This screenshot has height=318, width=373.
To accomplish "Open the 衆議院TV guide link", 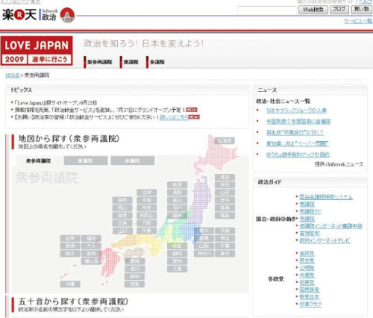I will point(310,212).
